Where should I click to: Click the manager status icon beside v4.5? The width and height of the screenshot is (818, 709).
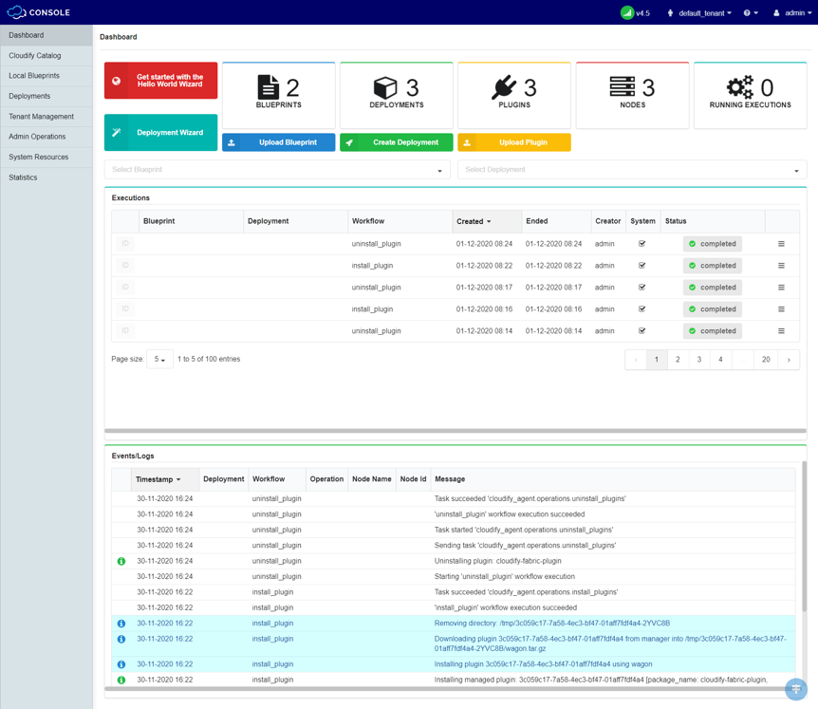click(626, 12)
